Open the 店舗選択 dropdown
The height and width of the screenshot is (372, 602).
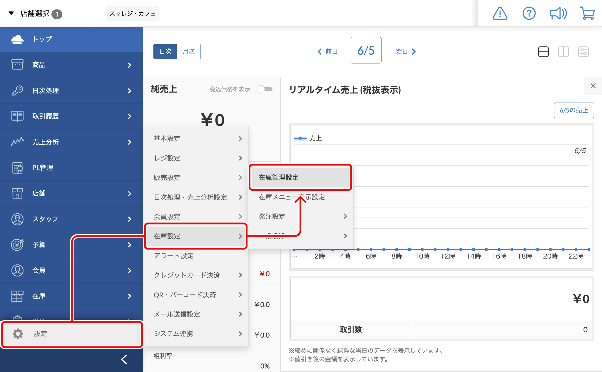pyautogui.click(x=35, y=14)
